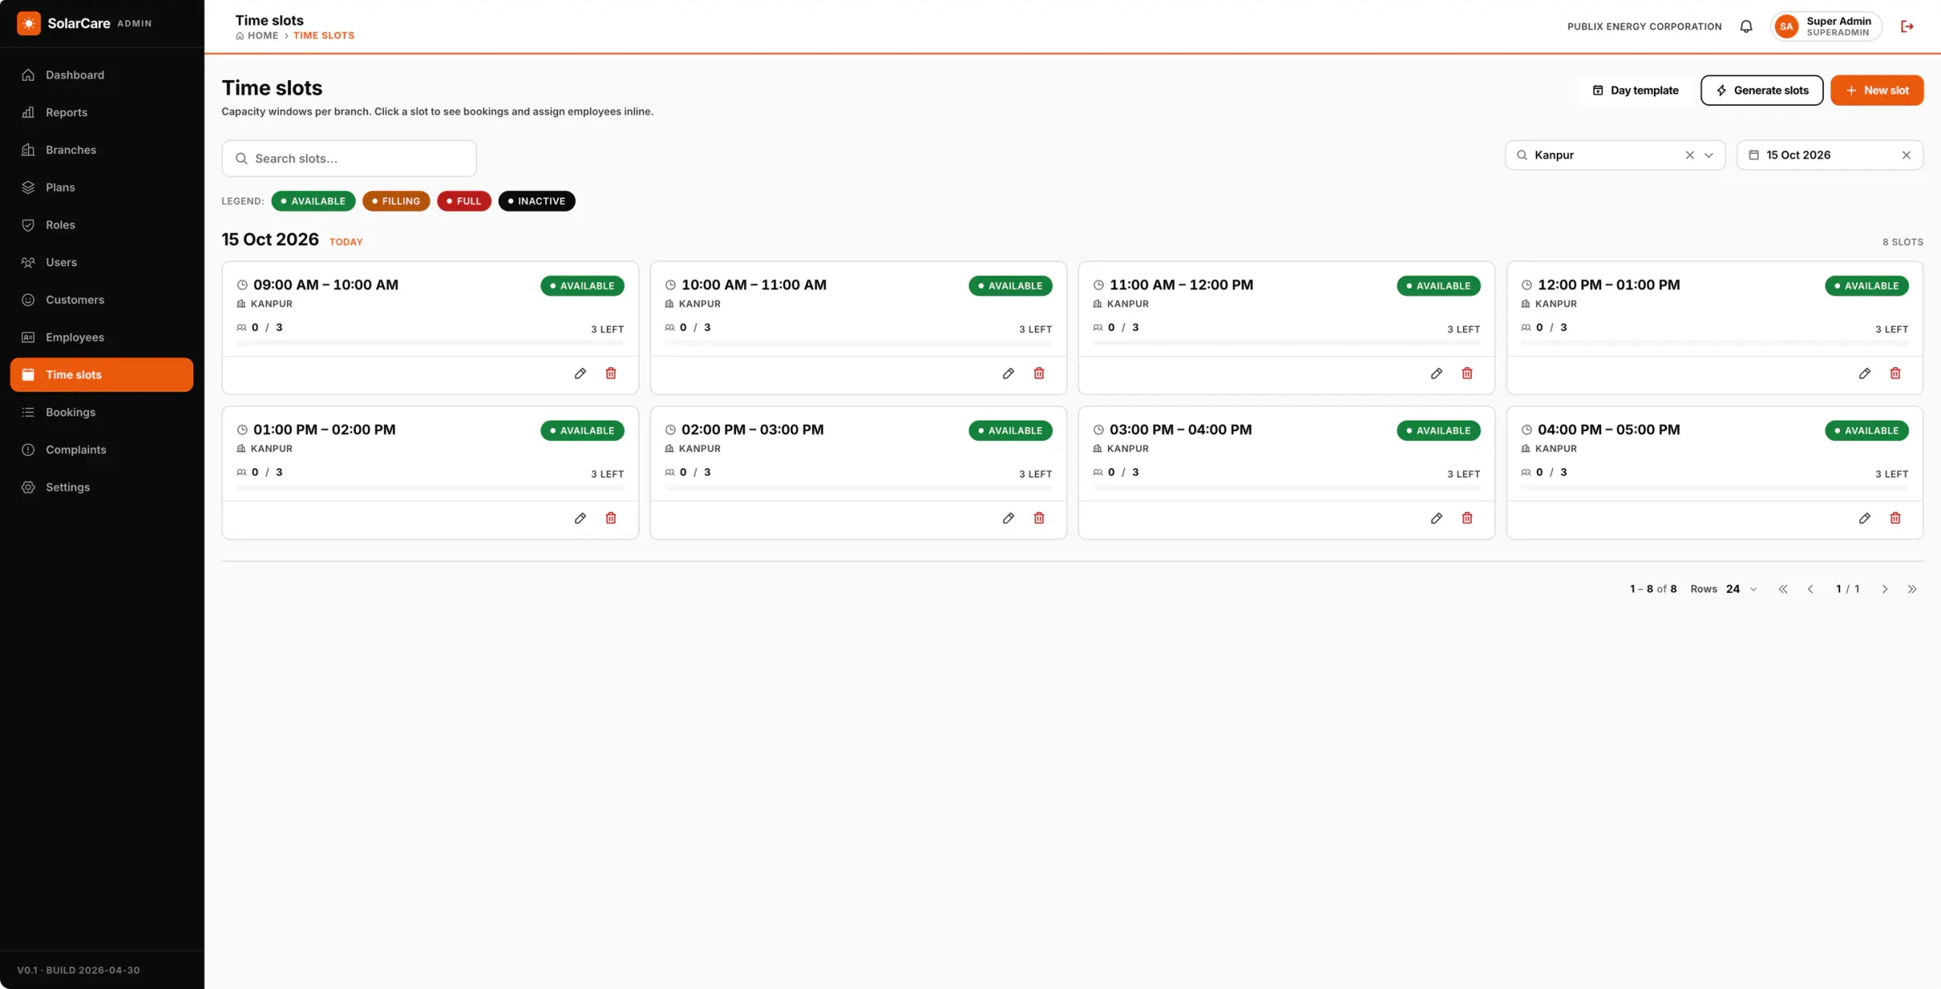The height and width of the screenshot is (989, 1941).
Task: Go to Branches in sidebar
Action: [x=102, y=150]
